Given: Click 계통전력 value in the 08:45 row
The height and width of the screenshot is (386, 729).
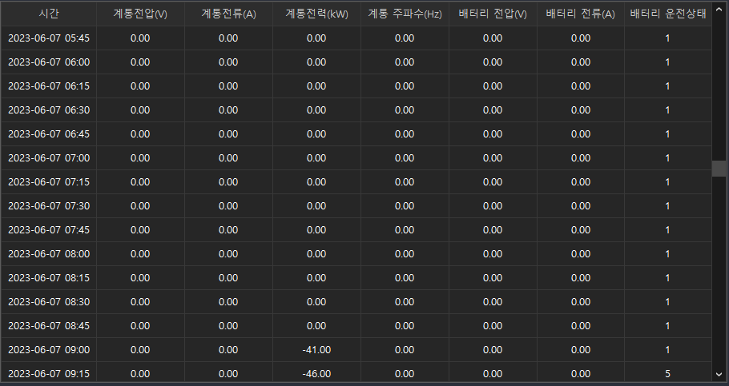Looking at the screenshot, I should (x=316, y=326).
